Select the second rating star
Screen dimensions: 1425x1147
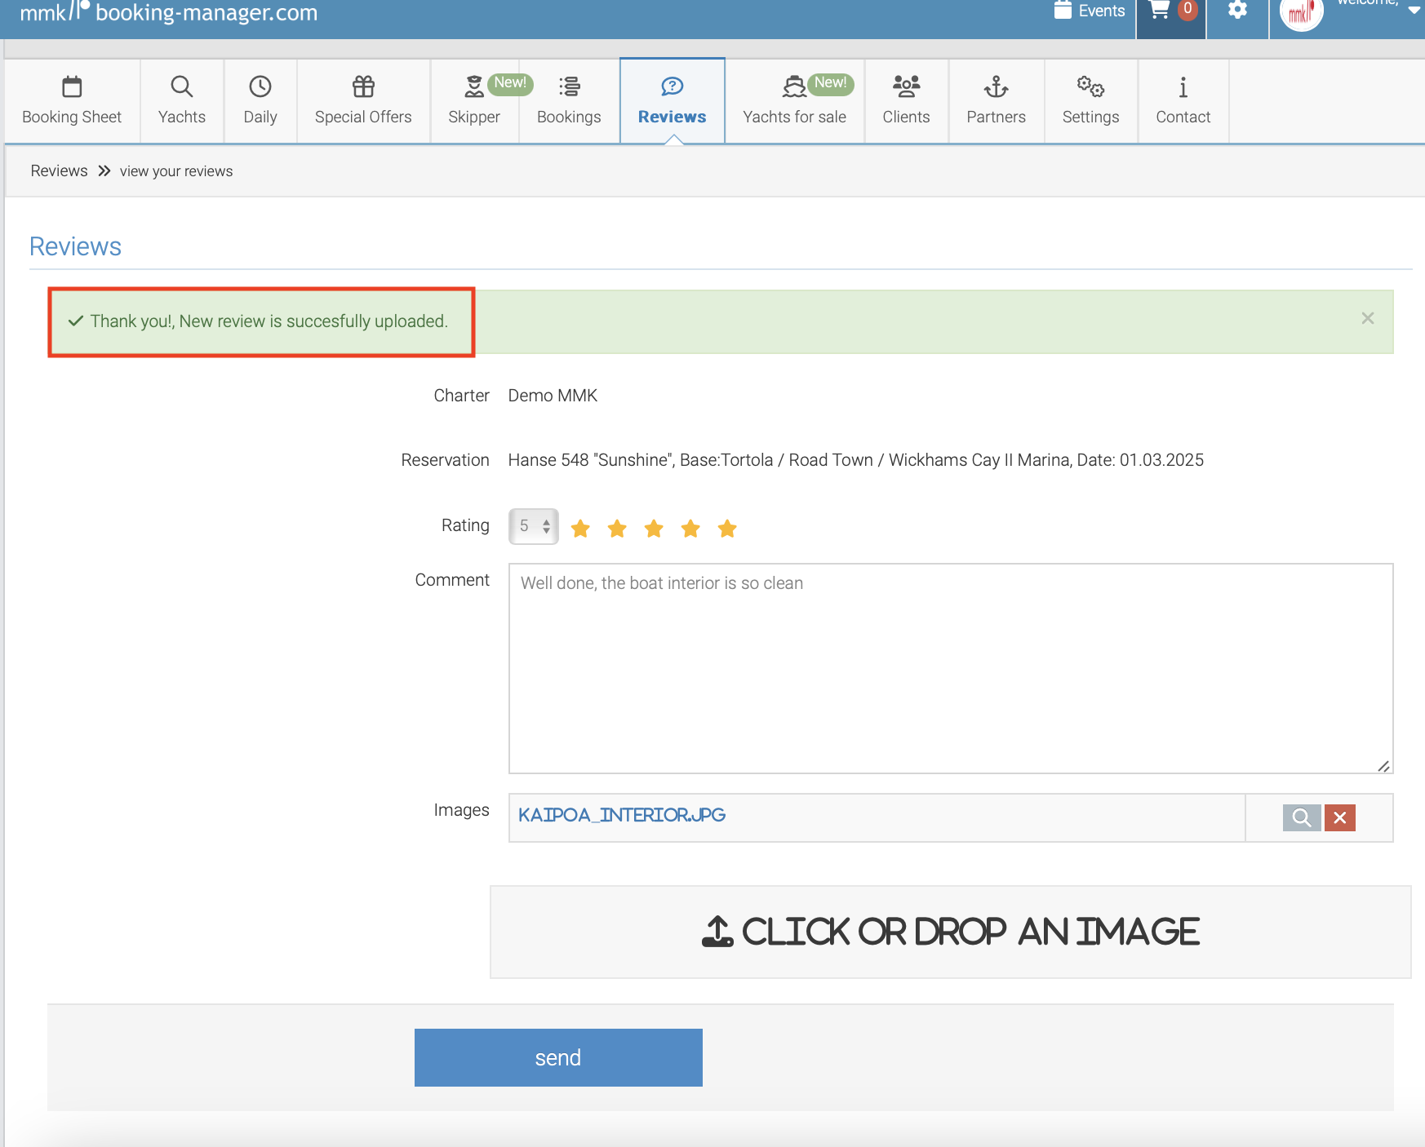(617, 529)
